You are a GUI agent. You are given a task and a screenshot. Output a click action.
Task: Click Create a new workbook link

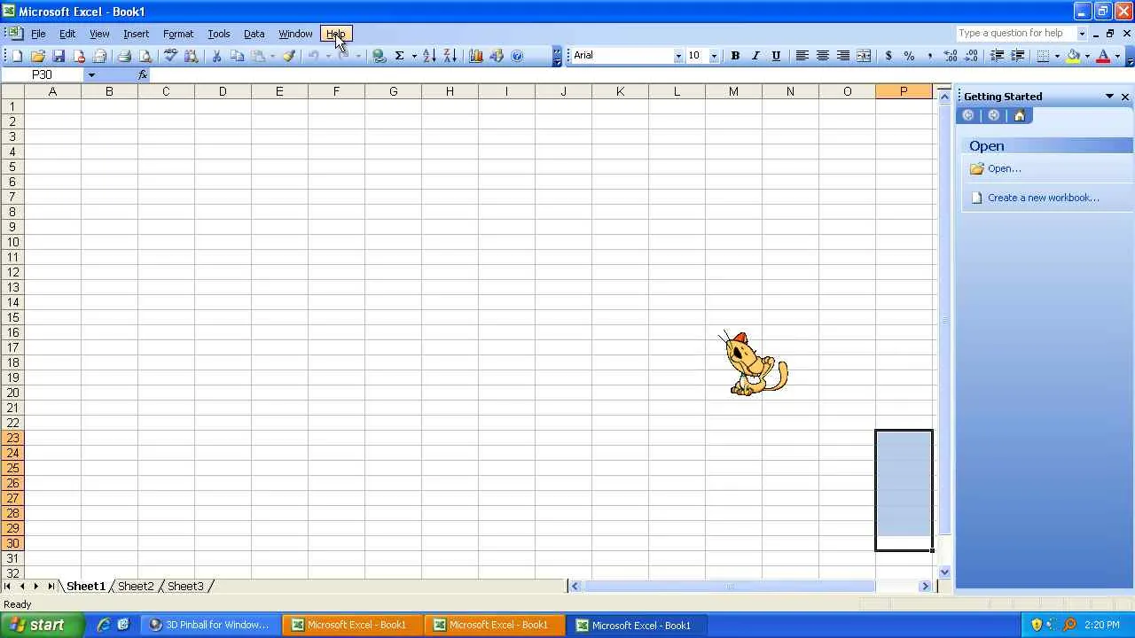(1043, 198)
